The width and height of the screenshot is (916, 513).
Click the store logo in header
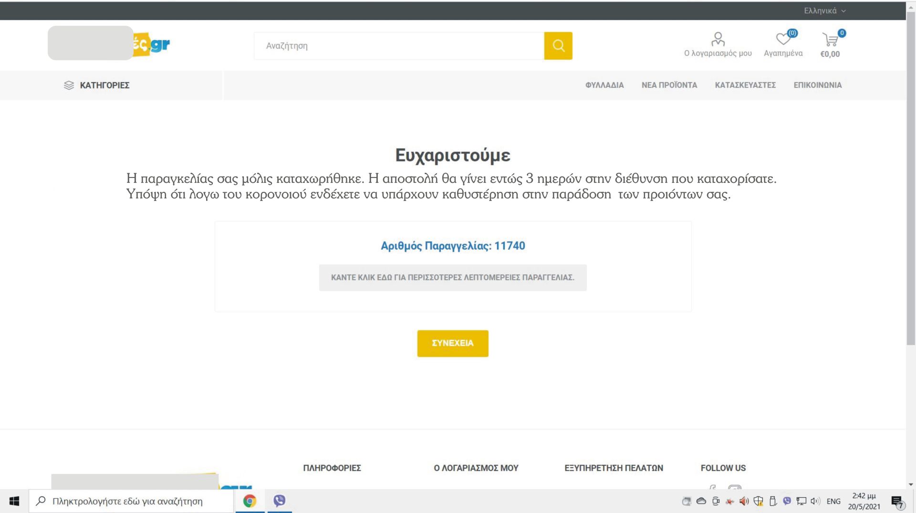point(109,44)
